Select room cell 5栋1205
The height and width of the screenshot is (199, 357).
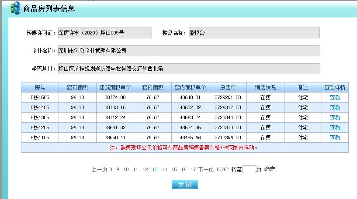40,127
